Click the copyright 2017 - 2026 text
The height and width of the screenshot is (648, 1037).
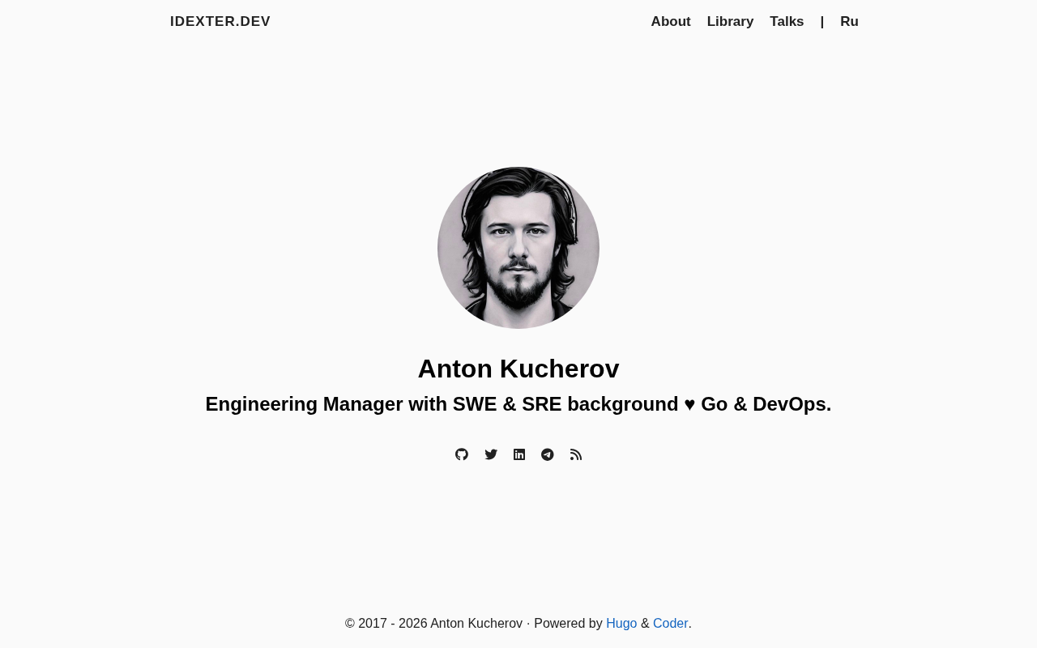click(x=386, y=624)
